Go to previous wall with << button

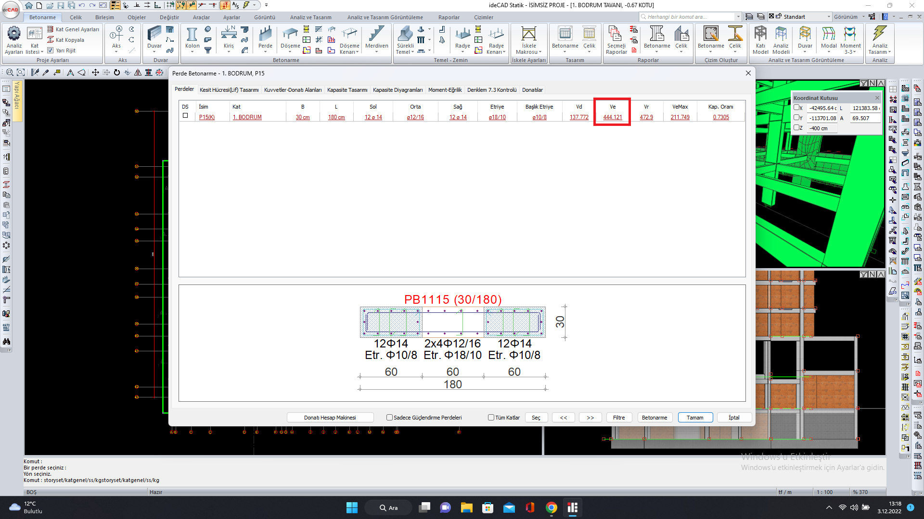click(564, 418)
